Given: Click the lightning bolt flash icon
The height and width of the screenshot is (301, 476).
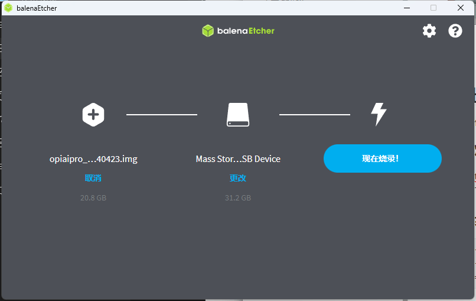Looking at the screenshot, I should [379, 114].
